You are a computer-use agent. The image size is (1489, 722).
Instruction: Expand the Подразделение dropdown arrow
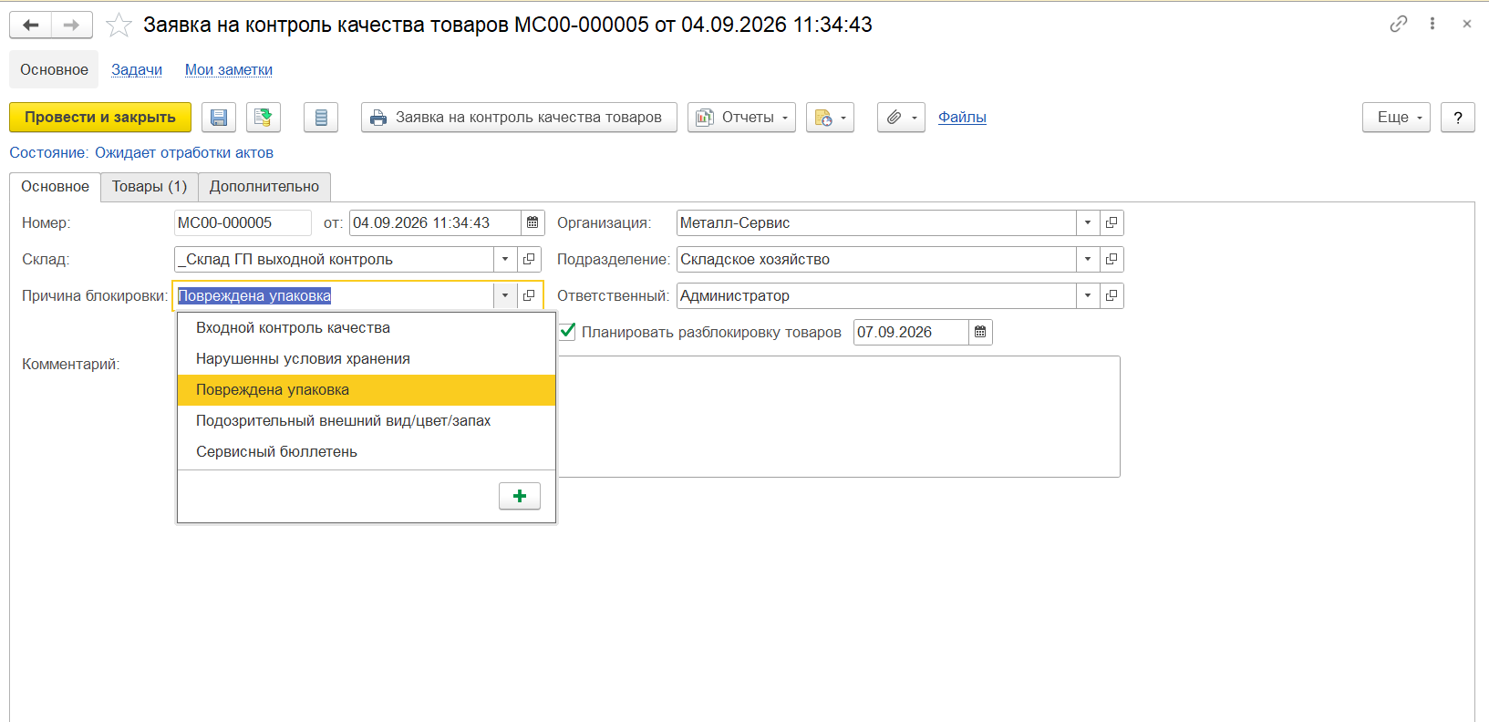(x=1088, y=259)
